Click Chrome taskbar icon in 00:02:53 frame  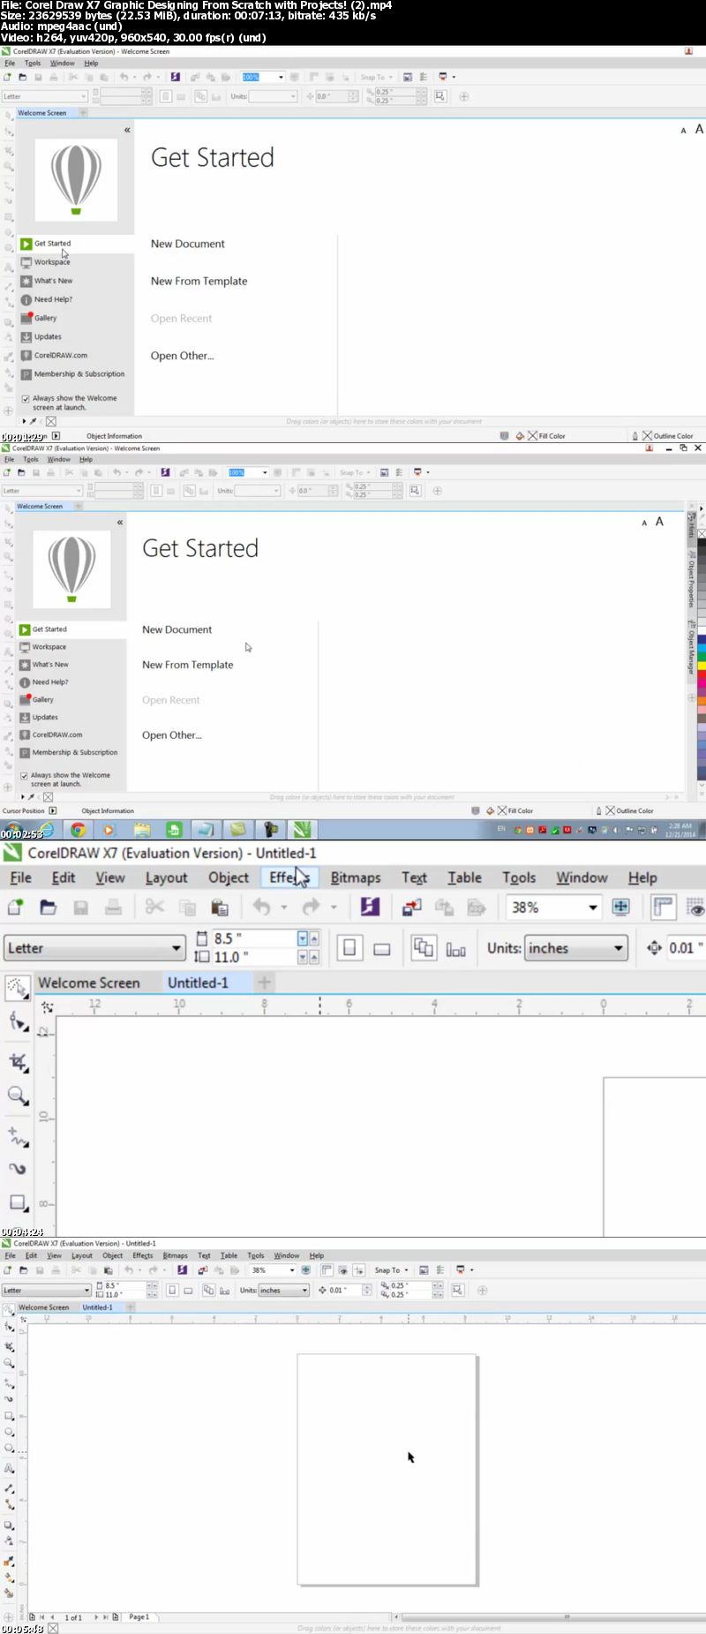pos(78,829)
